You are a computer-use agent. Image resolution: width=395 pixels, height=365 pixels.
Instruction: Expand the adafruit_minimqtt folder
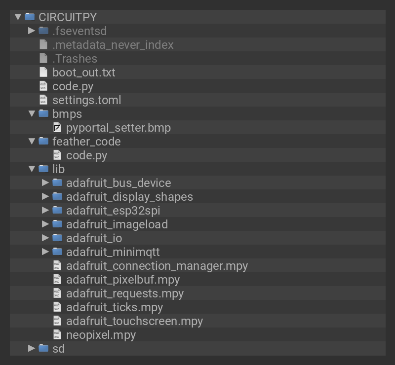(45, 252)
